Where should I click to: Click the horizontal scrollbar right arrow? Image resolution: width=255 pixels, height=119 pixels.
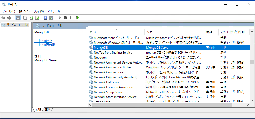click(248, 105)
